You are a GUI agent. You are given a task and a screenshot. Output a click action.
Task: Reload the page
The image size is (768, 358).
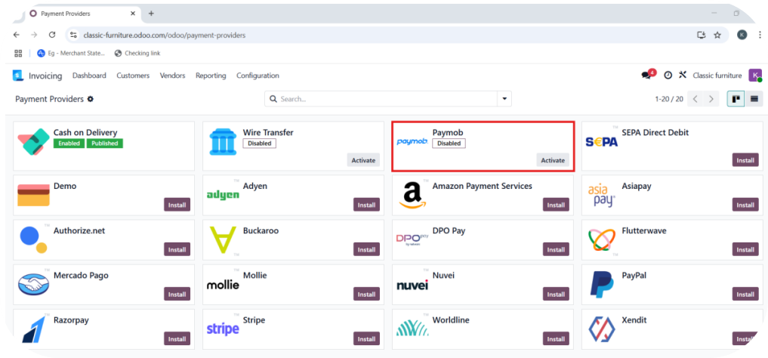(52, 35)
